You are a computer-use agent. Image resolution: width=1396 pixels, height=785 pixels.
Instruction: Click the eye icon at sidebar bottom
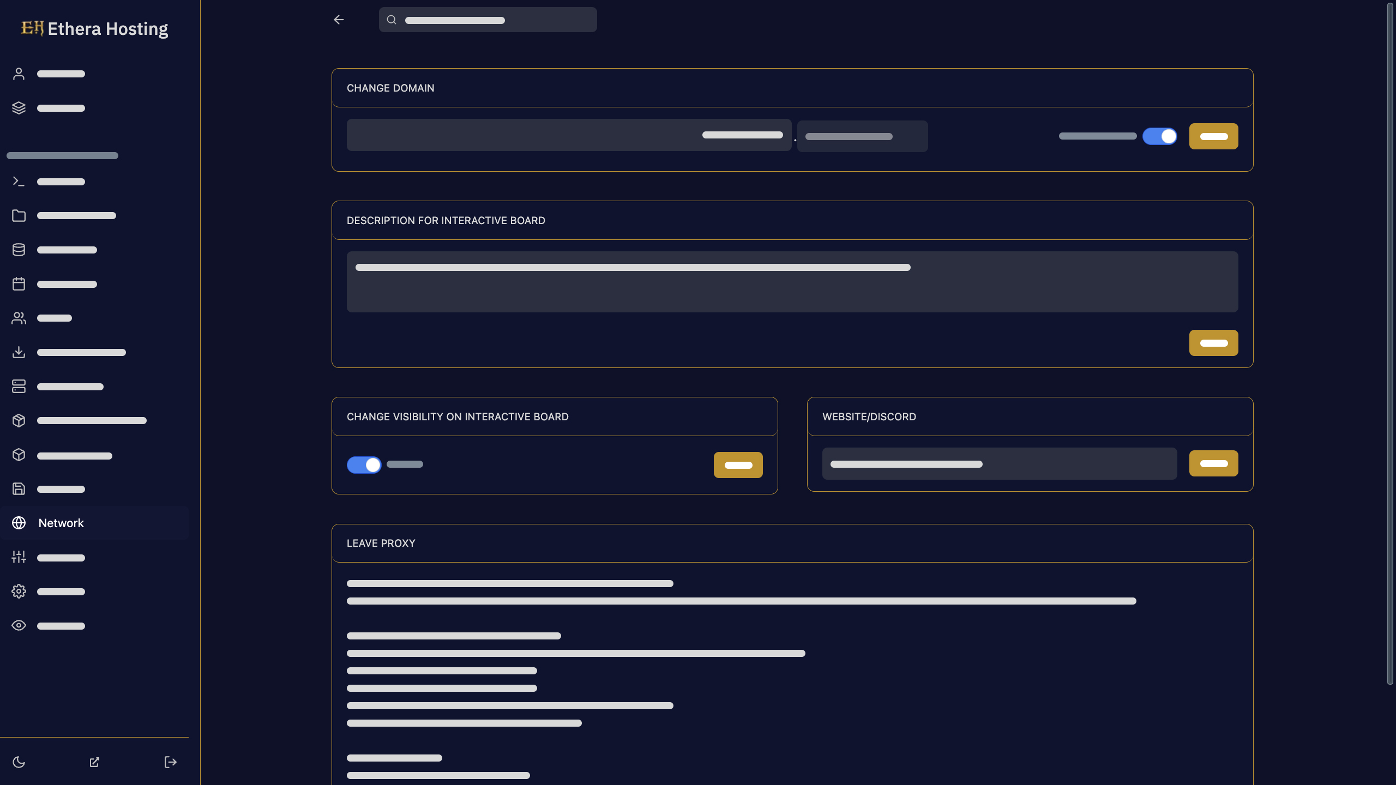(19, 625)
